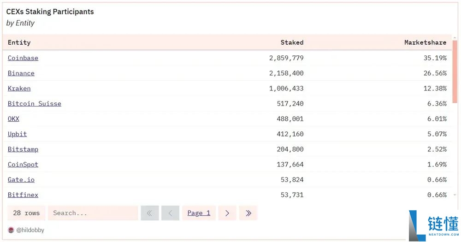Select staked value 2,158,400
Screen dimensions: 461x242
[x=286, y=73]
